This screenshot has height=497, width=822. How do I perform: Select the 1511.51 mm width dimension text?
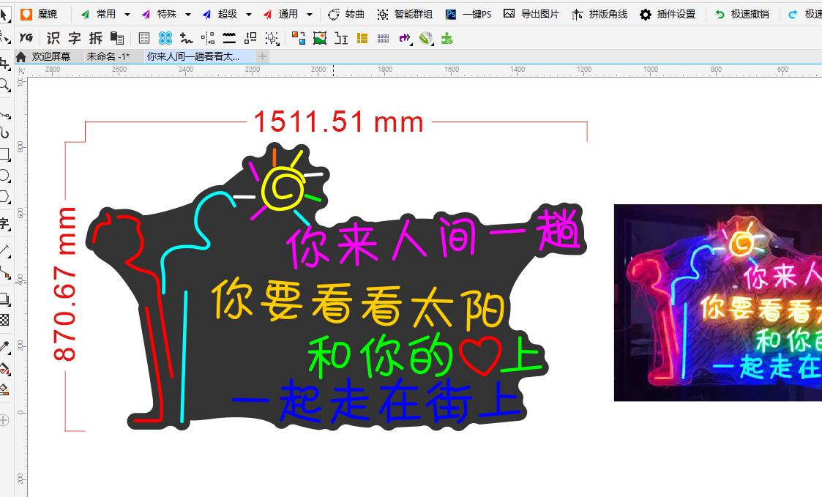coord(339,122)
